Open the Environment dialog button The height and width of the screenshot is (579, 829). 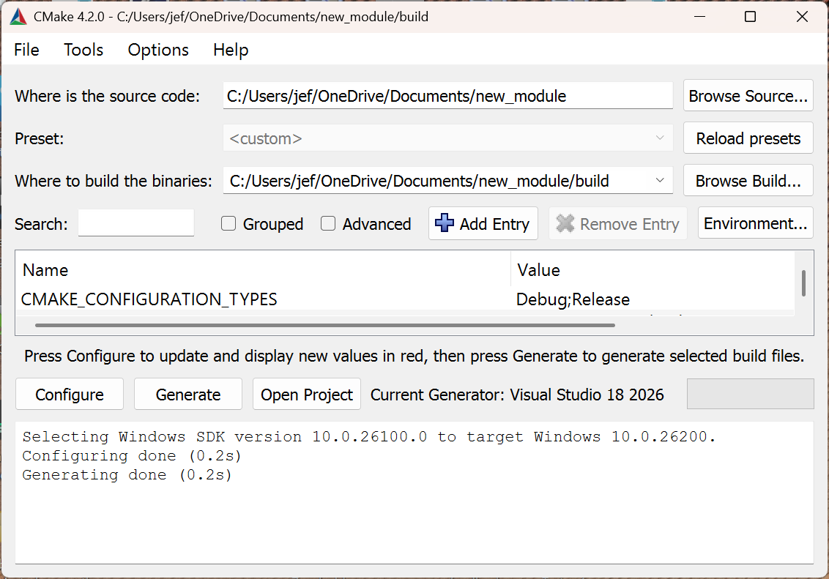coord(756,223)
